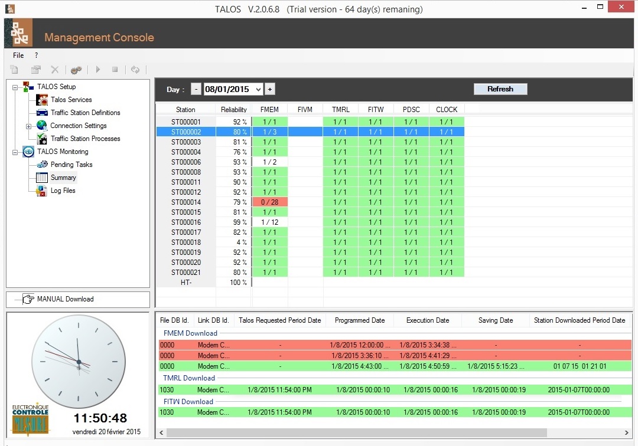Click the Properties toolbar icon
The image size is (638, 446).
pyautogui.click(x=36, y=70)
